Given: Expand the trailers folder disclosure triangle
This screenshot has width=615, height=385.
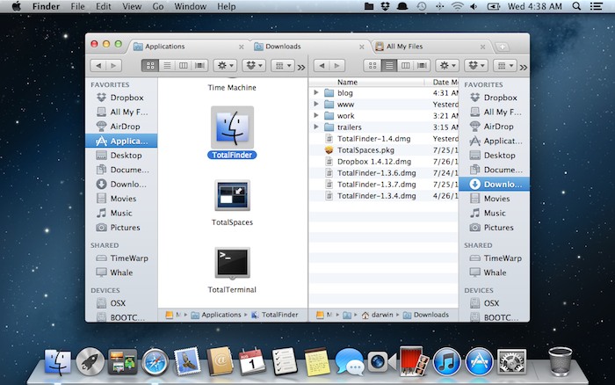Looking at the screenshot, I should (x=315, y=127).
